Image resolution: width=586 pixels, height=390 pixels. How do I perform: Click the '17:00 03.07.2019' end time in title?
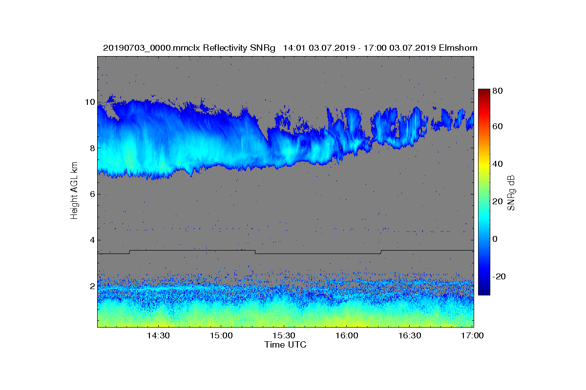[x=399, y=48]
